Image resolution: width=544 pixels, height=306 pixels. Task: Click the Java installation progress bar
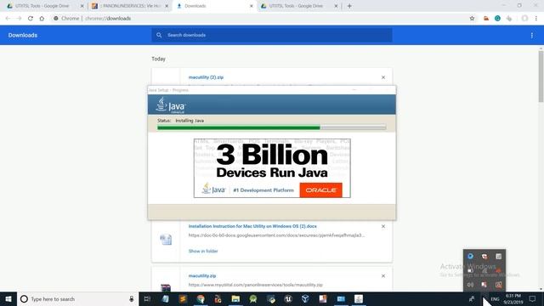pos(272,127)
